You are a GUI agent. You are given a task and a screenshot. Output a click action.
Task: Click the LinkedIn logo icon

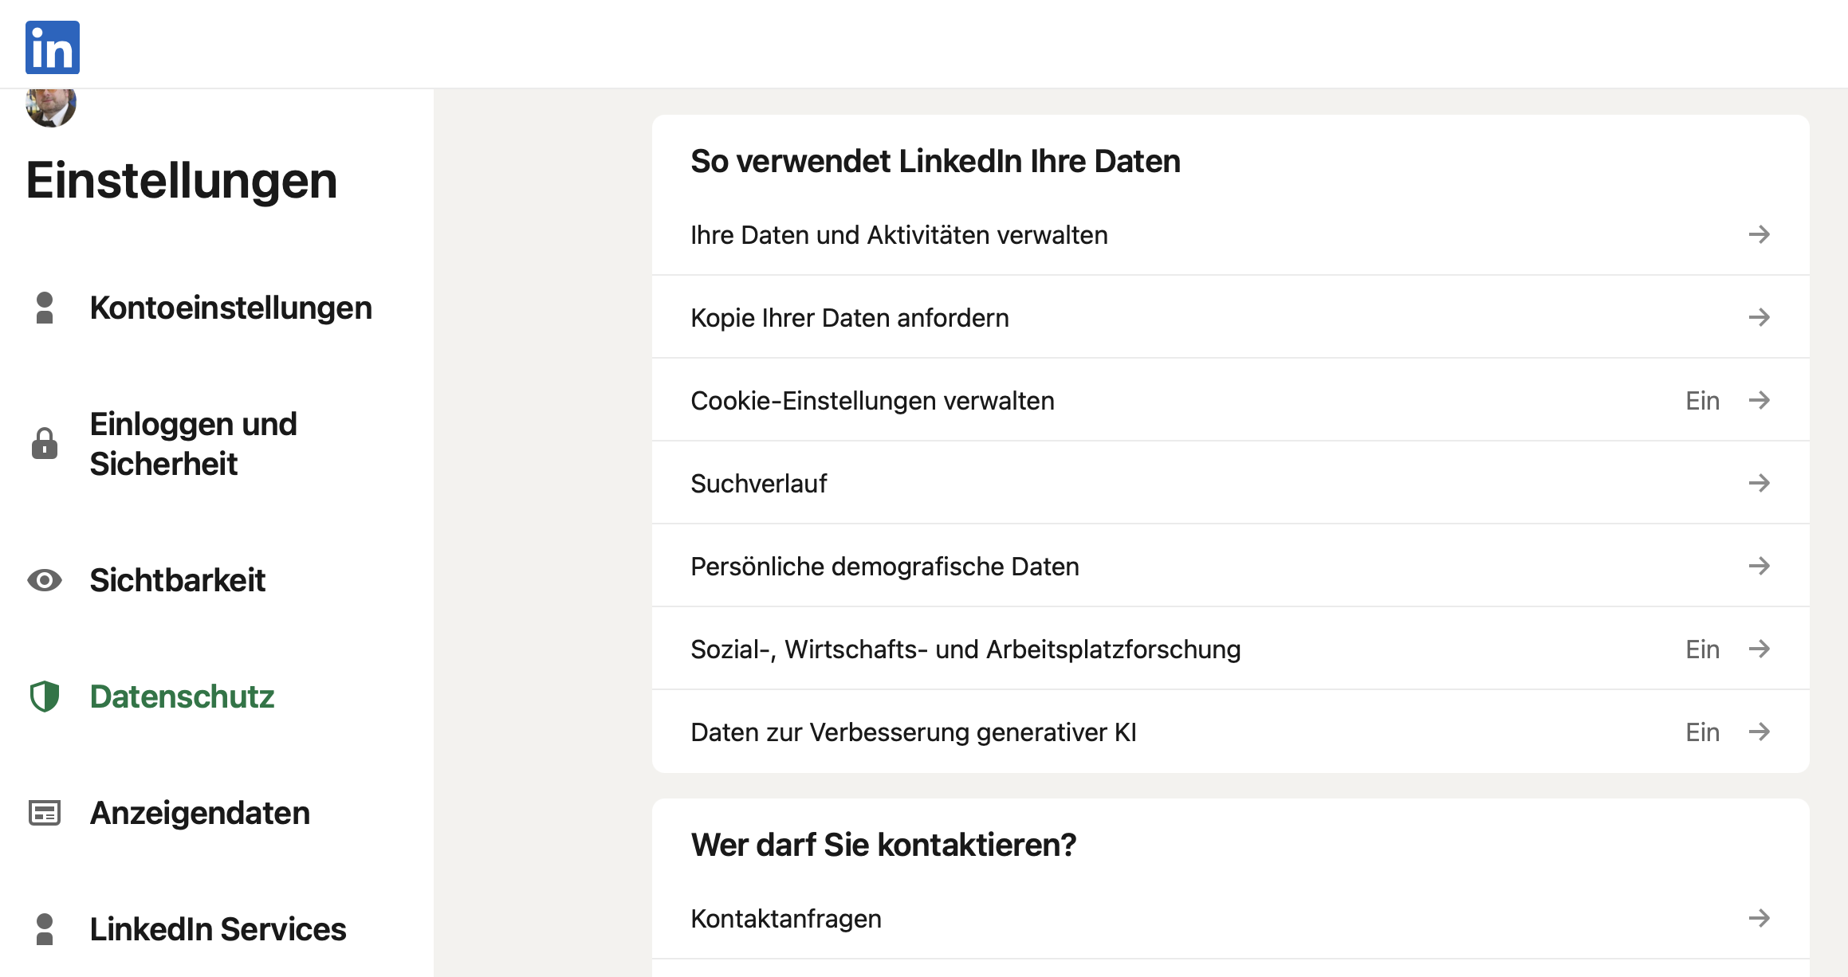tap(53, 48)
